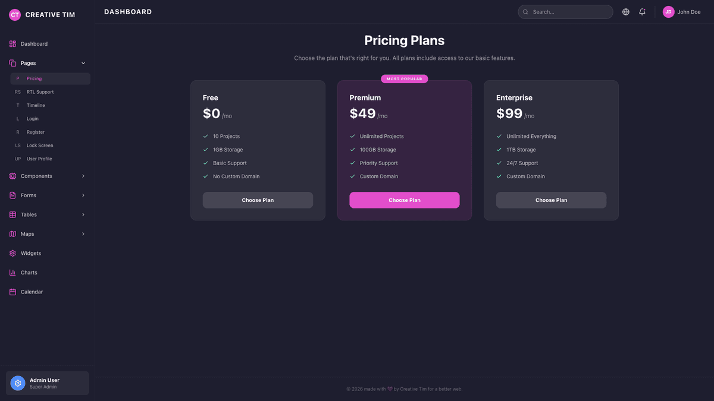Viewport: 714px width, 401px height.
Task: Choose Plan for the Premium tier
Action: [404, 200]
